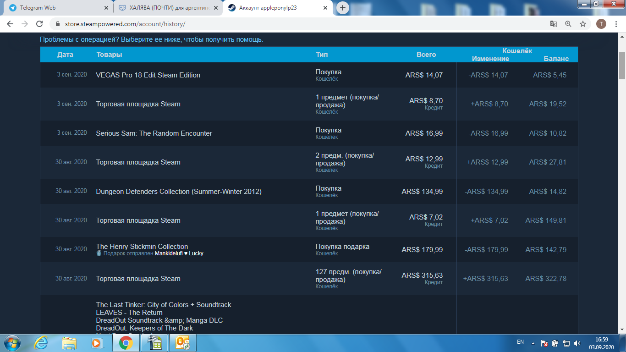Open the ARS$ 7,02 market sale row

click(x=309, y=220)
